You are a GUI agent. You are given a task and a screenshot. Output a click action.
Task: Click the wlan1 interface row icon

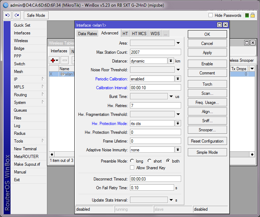tap(63, 74)
